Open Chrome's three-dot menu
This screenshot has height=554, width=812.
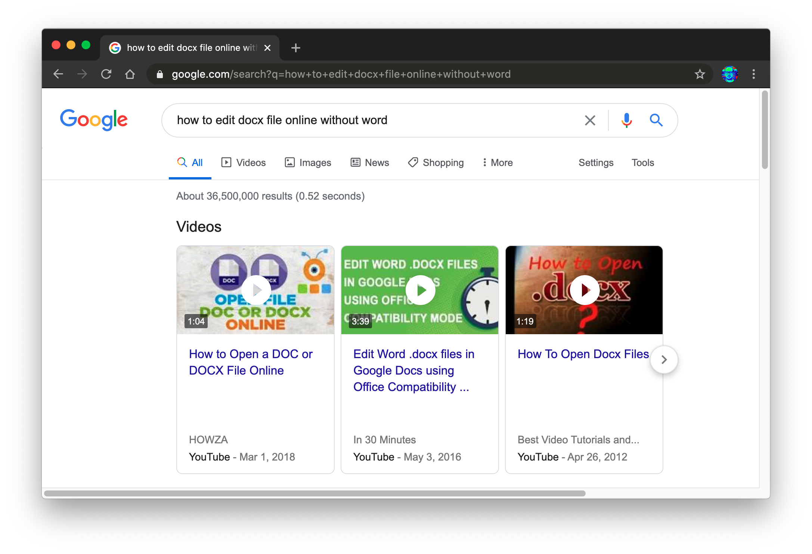[753, 74]
